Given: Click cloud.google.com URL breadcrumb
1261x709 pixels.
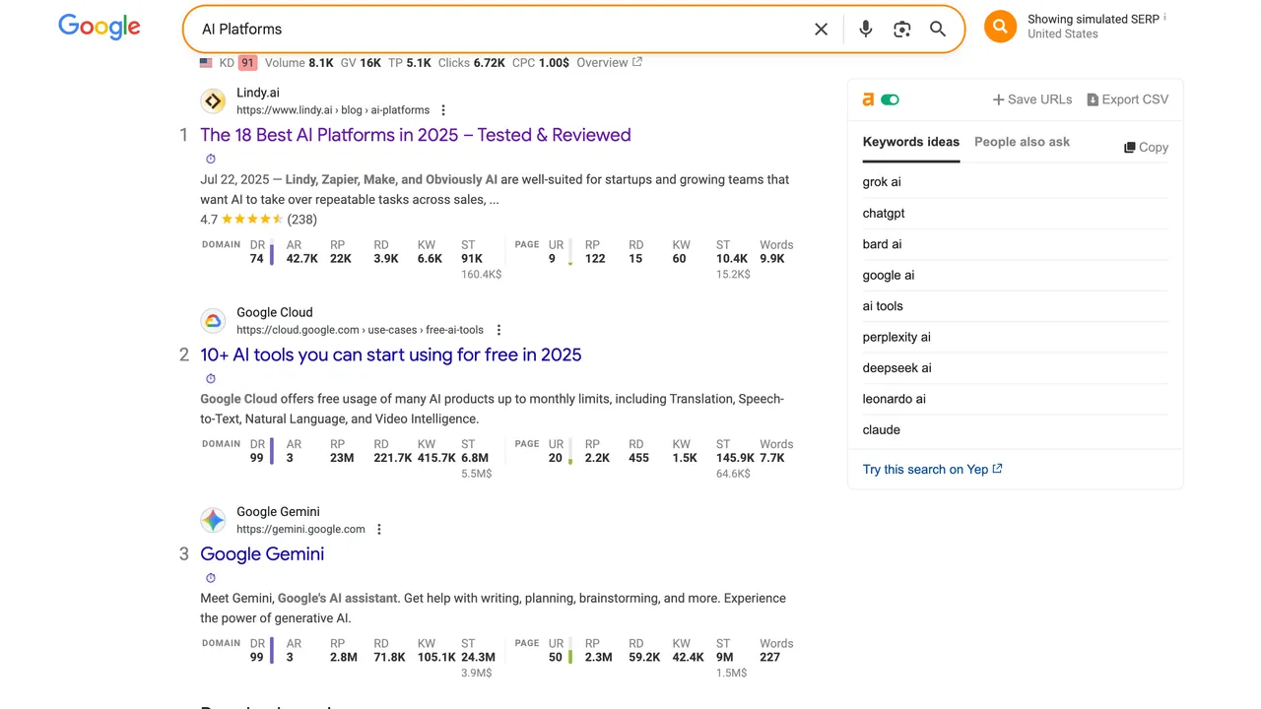Looking at the screenshot, I should [x=361, y=330].
